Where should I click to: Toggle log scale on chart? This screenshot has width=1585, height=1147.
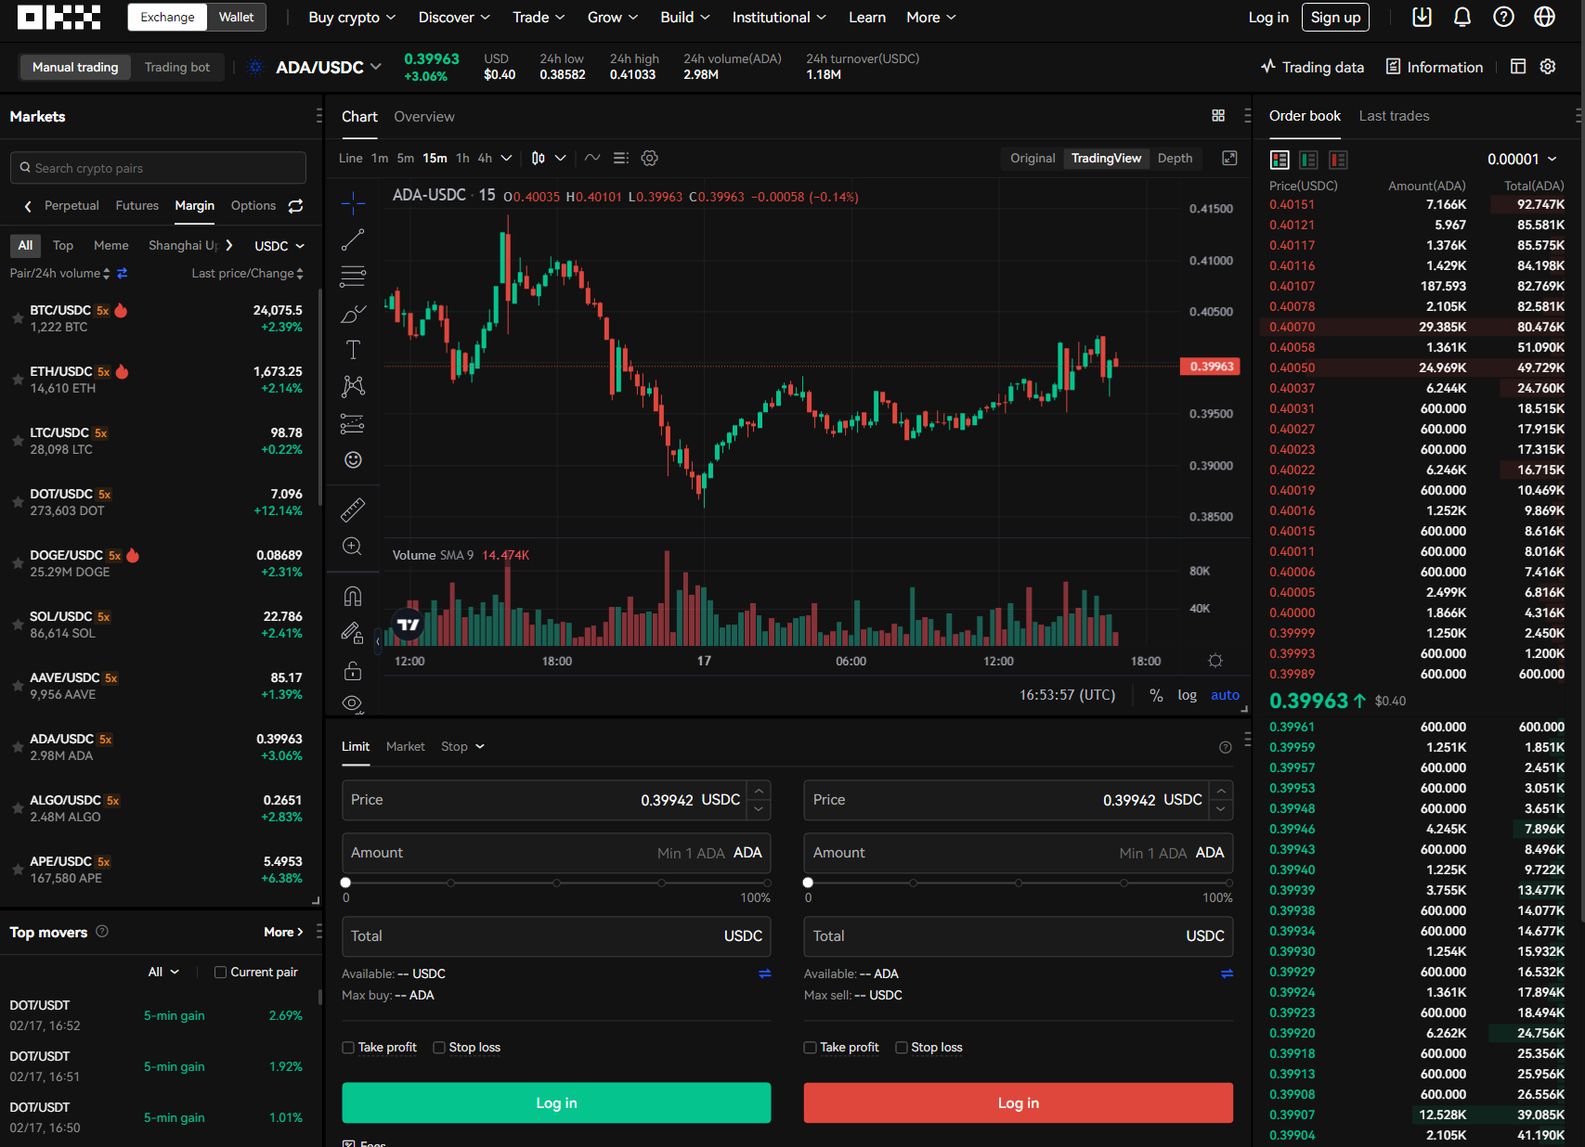tap(1187, 695)
